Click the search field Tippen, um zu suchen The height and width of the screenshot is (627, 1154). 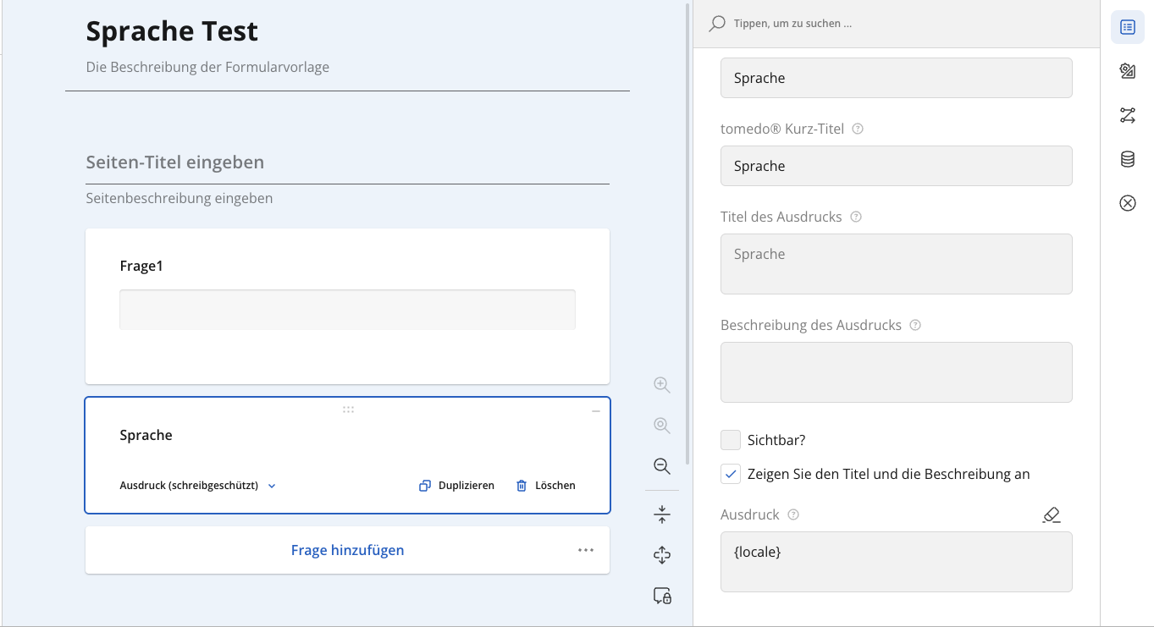pos(896,24)
